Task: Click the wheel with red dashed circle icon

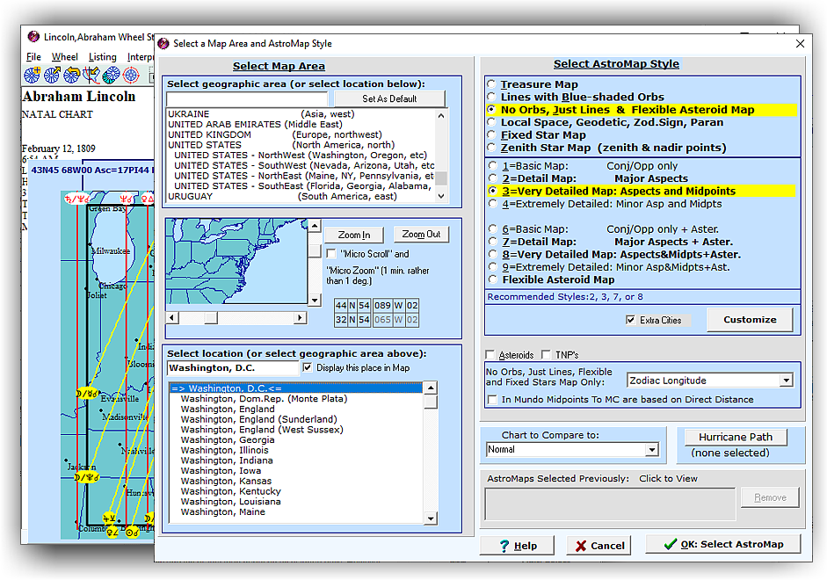Action: 131,76
